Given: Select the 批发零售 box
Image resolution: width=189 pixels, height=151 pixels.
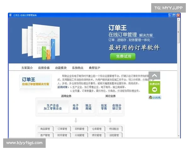Looking at the screenshot, I should (104, 107).
